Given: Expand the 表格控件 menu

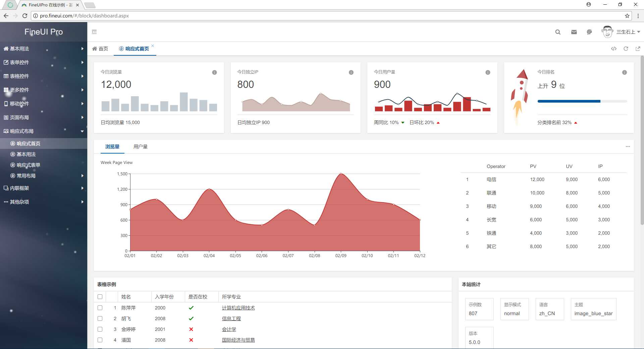Looking at the screenshot, I should point(44,76).
